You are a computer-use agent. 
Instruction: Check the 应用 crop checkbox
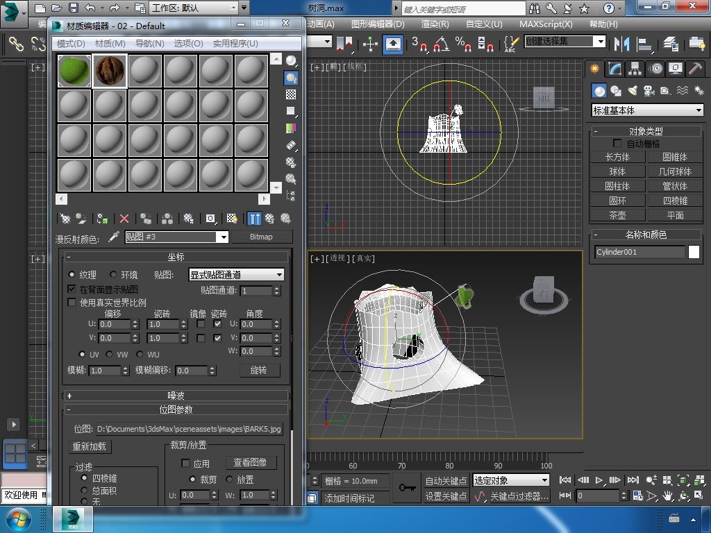pyautogui.click(x=185, y=463)
